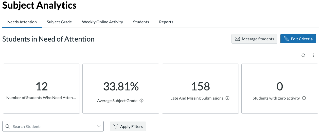This screenshot has width=322, height=134.
Task: Select the Needs Attention tab
Action: tap(22, 22)
